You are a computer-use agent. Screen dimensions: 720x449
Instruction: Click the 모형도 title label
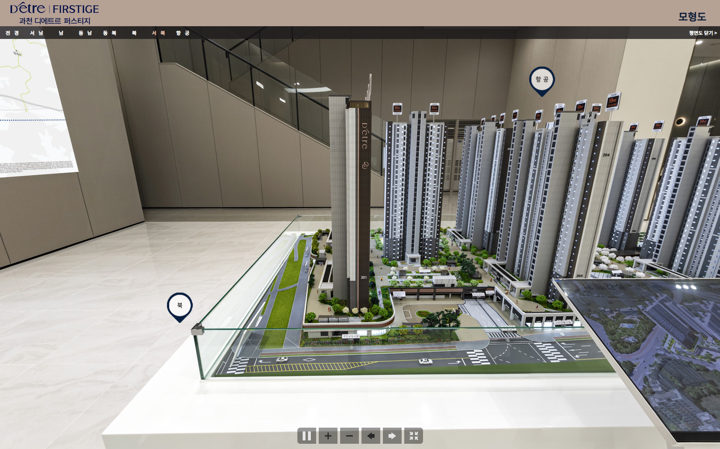point(692,16)
